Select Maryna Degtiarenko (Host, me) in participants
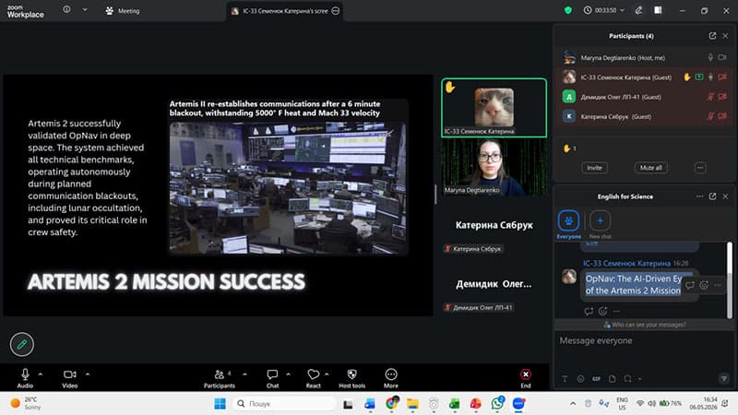 (644, 58)
